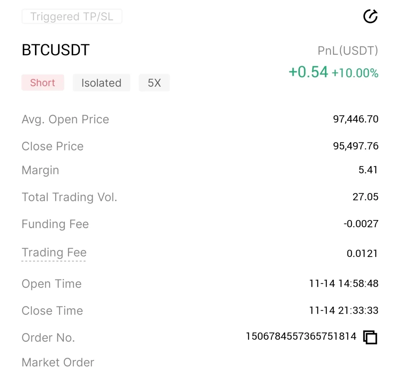Tap the 5X leverage badge
Screen dimensions: 400x380
(154, 83)
